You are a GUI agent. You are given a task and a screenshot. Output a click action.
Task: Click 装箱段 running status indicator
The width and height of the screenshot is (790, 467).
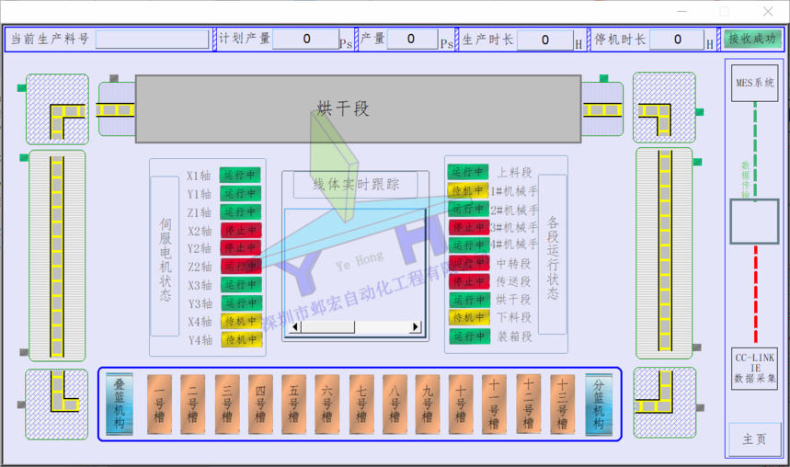[x=469, y=336]
